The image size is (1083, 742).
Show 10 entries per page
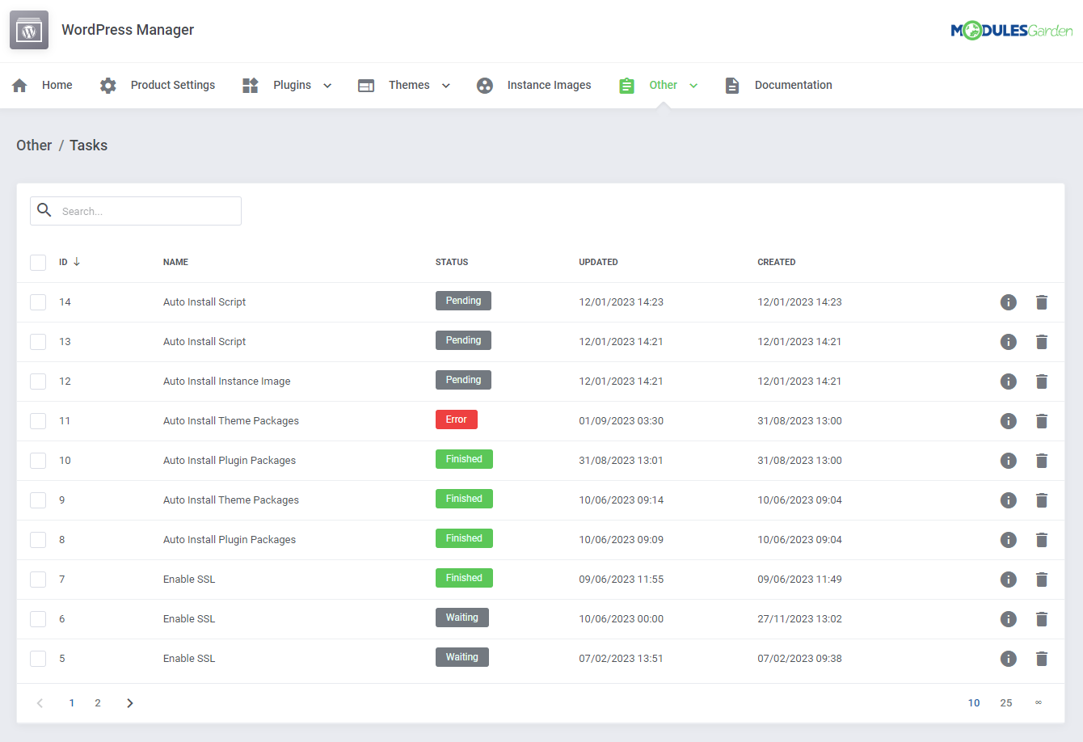click(x=974, y=703)
